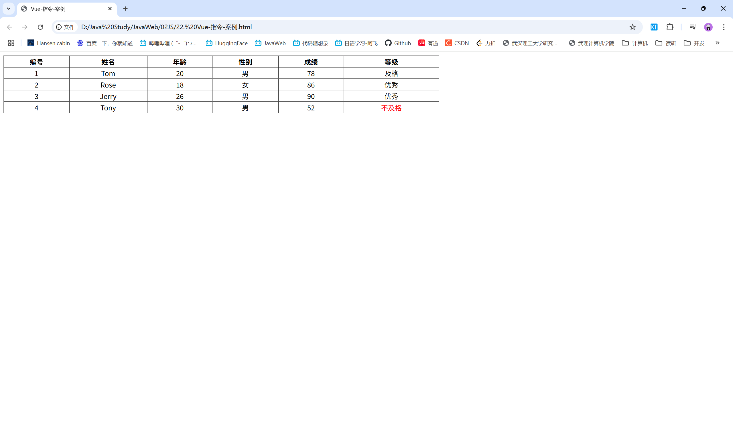This screenshot has height=437, width=733.
Task: Click the blue KT extension icon
Action: click(654, 27)
